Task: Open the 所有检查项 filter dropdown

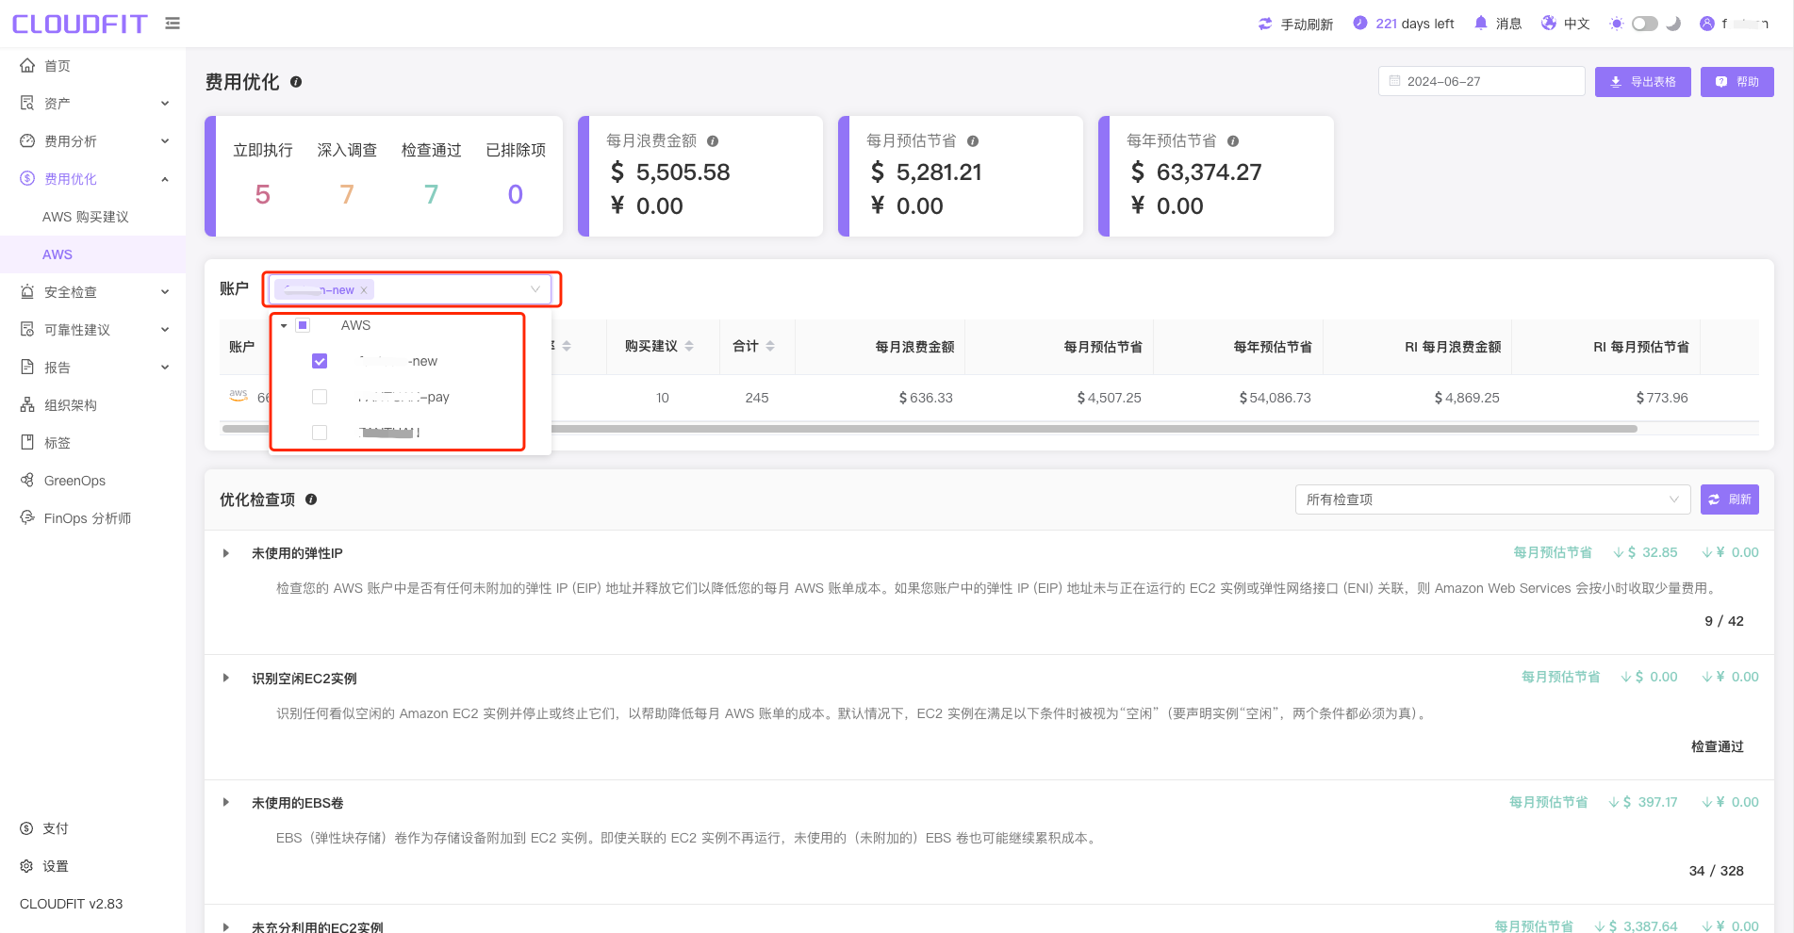Action: pos(1493,499)
